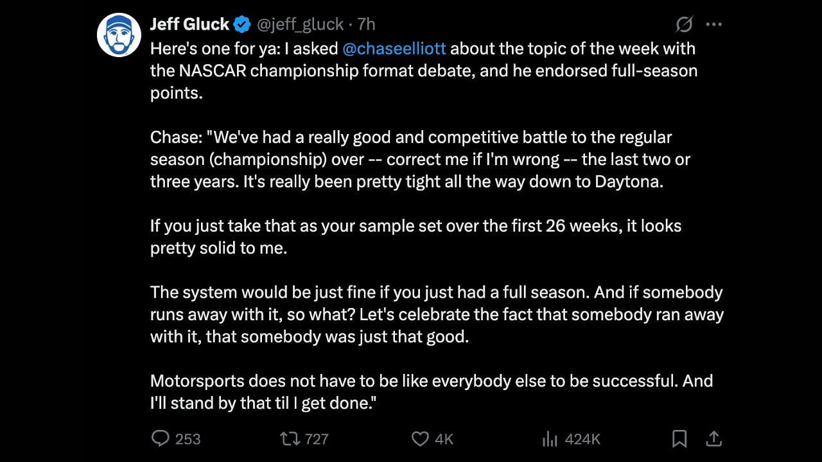Click the Jeff Gluck display name
The image size is (822, 462).
click(189, 24)
